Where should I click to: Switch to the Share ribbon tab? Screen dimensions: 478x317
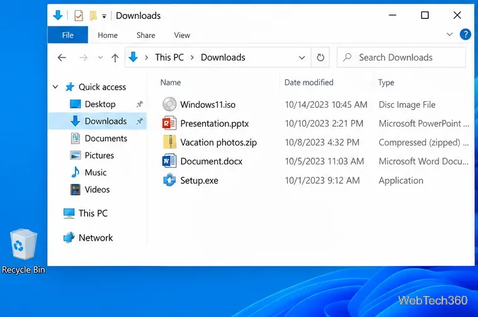[x=145, y=35]
